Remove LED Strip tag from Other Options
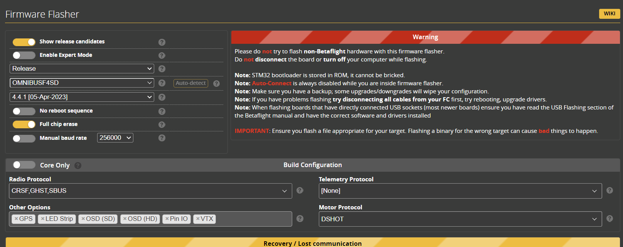623x247 pixels. [x=42, y=219]
